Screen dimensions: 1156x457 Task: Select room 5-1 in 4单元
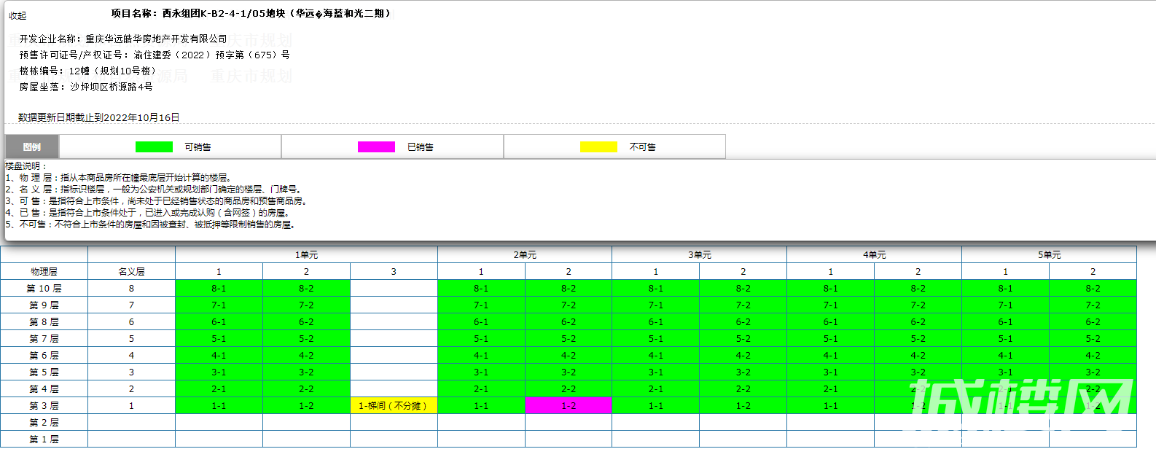[830, 339]
